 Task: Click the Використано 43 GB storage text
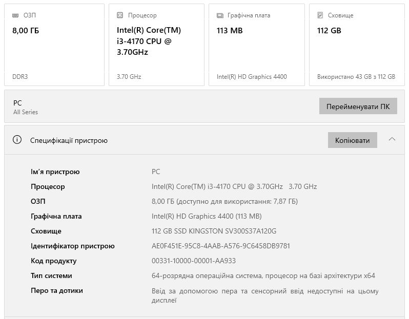(x=356, y=77)
